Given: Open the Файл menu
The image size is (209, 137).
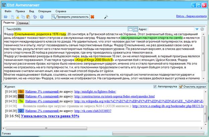Looking at the screenshot, I should pyautogui.click(x=8, y=11).
